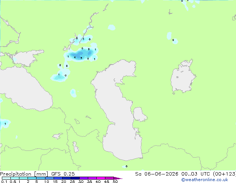
Task: Open the weatheronline.co.uk link
Action: click(x=205, y=180)
